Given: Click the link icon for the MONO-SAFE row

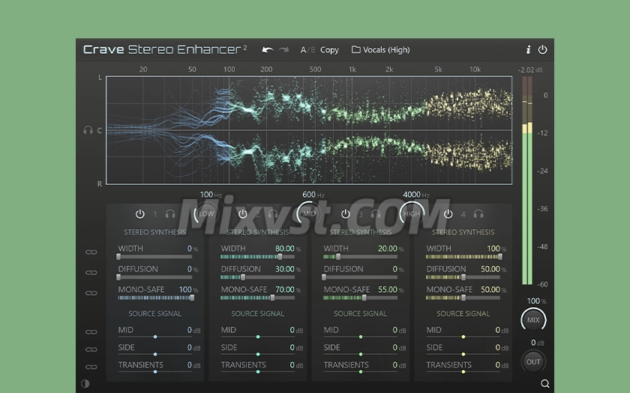Looking at the screenshot, I should (91, 293).
